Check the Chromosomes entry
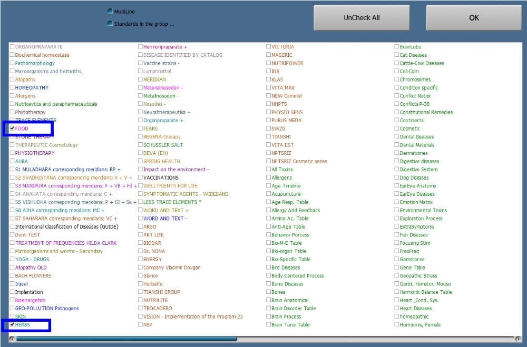The image size is (527, 347). pos(397,80)
